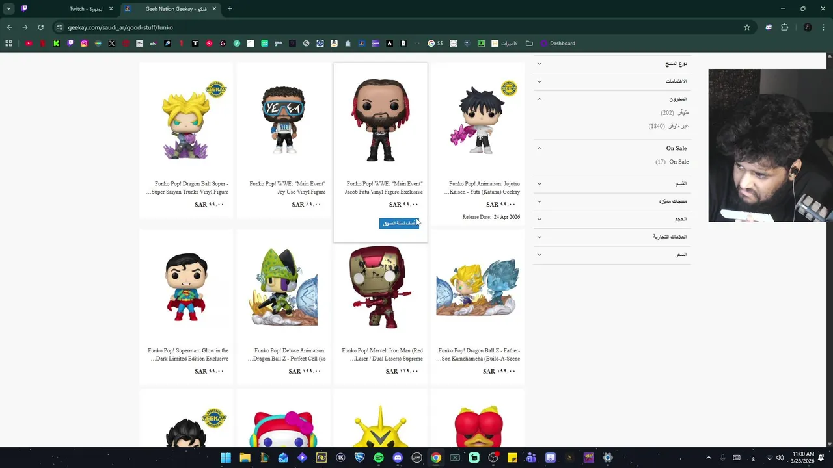The height and width of the screenshot is (468, 833).
Task: Open File Explorer from the taskbar
Action: point(245,458)
